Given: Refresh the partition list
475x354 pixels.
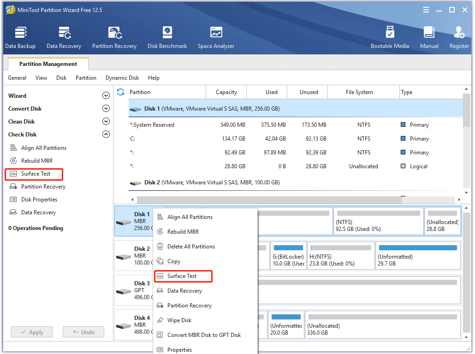Looking at the screenshot, I should pyautogui.click(x=120, y=92).
